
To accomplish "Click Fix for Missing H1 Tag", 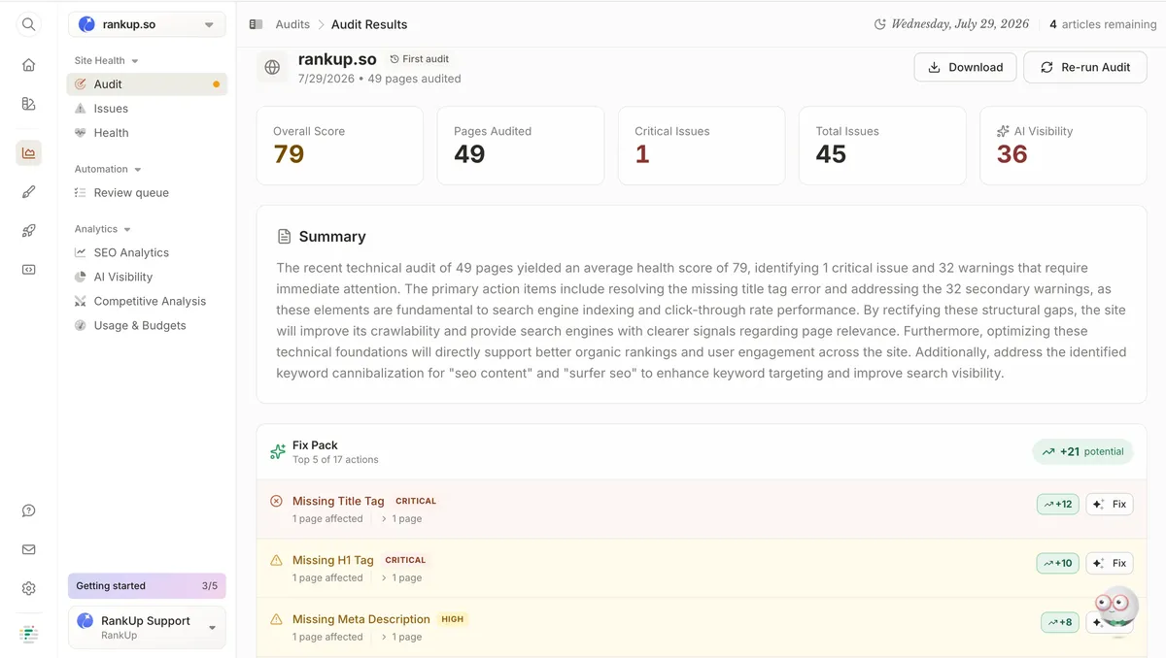I will click(1109, 563).
